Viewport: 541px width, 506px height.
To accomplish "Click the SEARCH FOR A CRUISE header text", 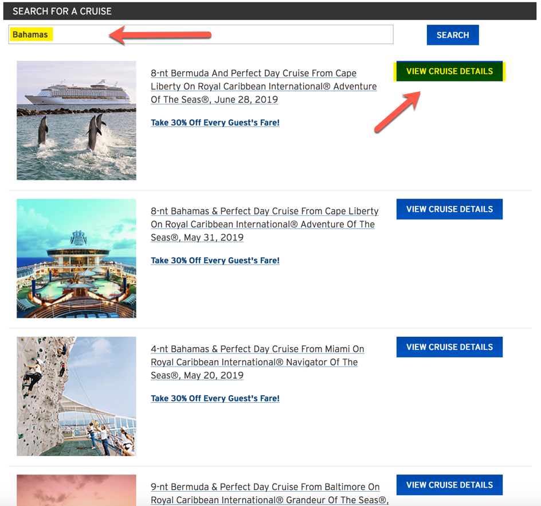I will (62, 11).
